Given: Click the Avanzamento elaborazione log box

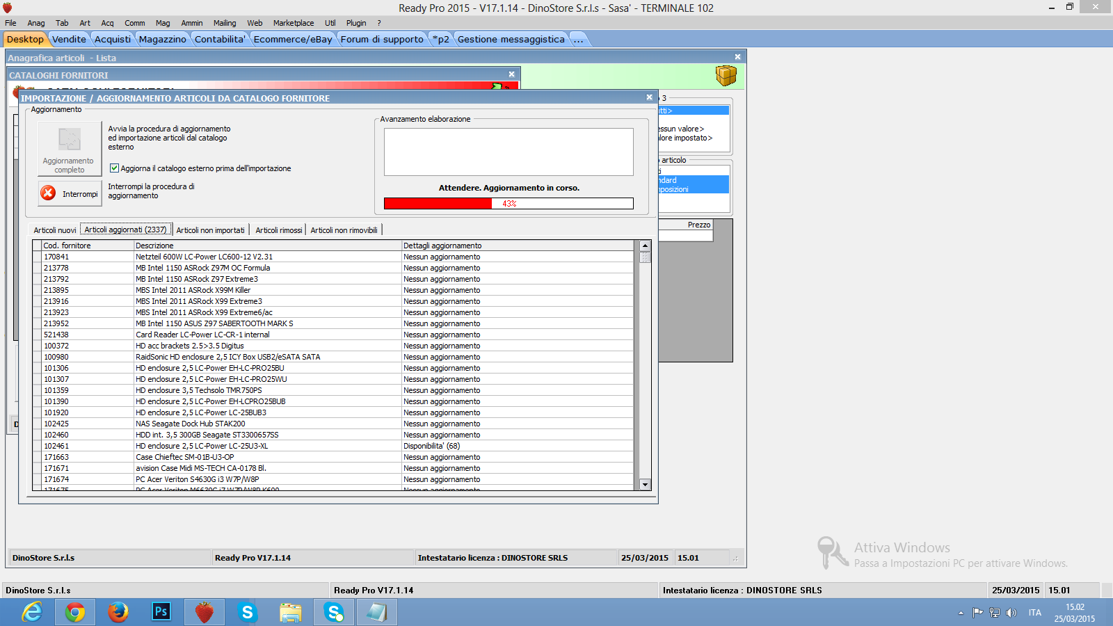Looking at the screenshot, I should coord(509,152).
